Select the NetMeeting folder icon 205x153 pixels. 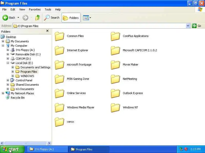click(115, 79)
